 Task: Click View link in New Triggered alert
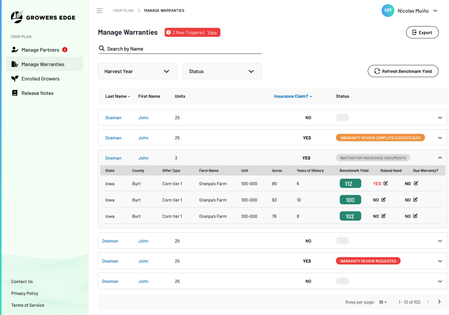point(212,32)
